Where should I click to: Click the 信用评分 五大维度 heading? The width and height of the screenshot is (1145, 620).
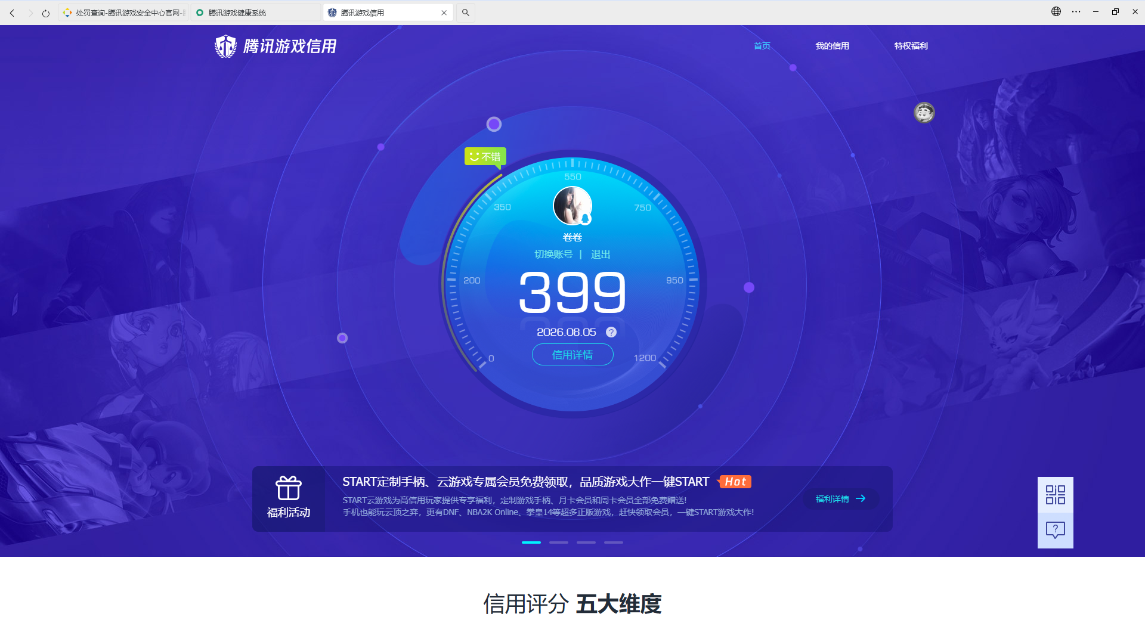[x=572, y=604]
